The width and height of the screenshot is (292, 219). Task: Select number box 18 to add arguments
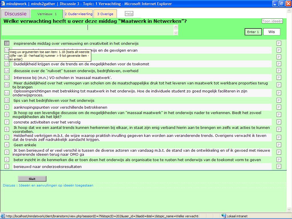7,43
